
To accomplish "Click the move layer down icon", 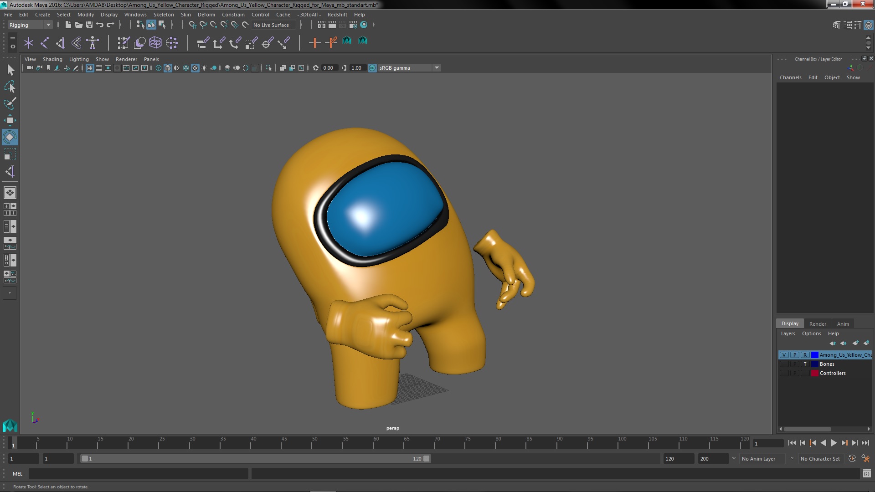I will click(x=843, y=343).
